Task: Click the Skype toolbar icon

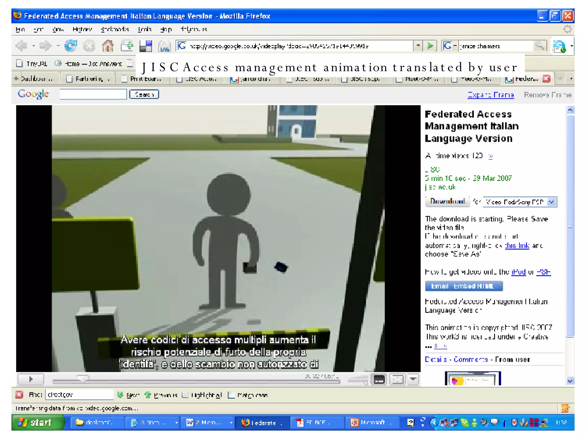Action: (x=559, y=46)
